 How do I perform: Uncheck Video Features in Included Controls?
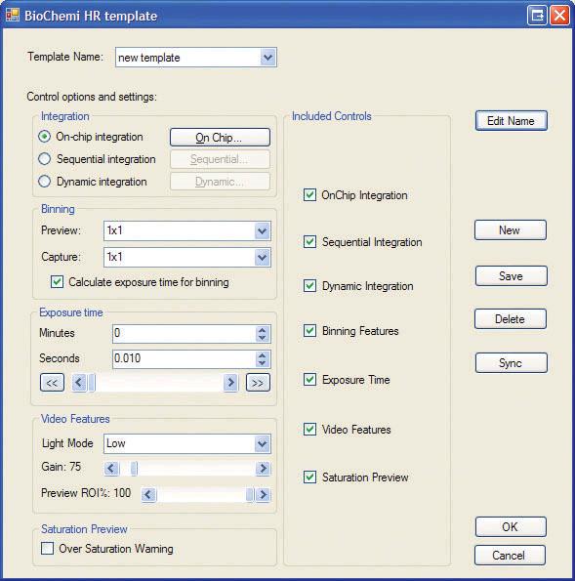point(309,429)
